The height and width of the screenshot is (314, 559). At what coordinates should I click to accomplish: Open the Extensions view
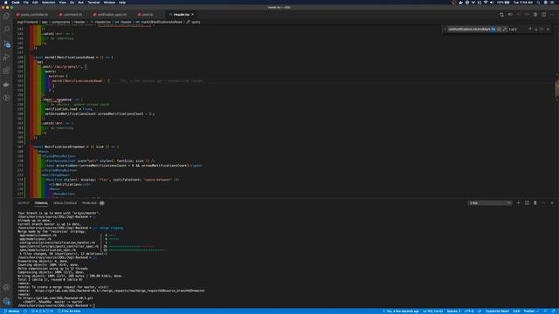click(6, 71)
